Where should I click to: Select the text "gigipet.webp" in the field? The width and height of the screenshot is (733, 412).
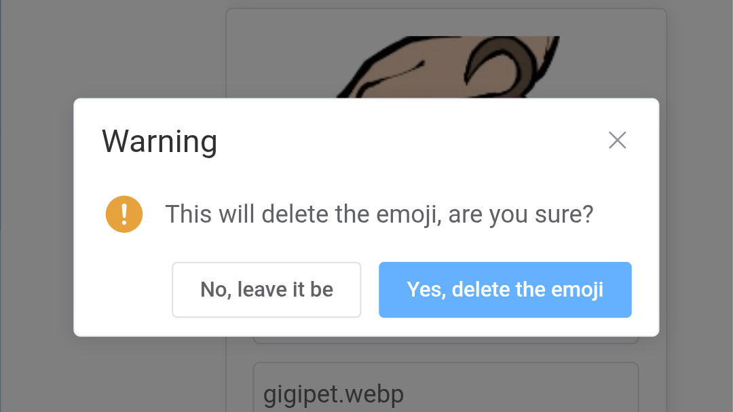[333, 394]
